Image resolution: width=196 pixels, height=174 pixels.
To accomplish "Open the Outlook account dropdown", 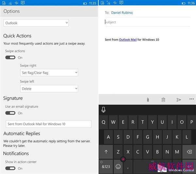I will [x=36, y=23].
